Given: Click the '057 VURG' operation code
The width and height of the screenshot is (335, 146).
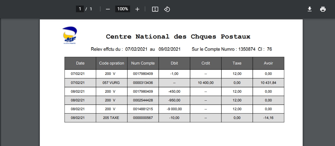Looking at the screenshot, I should coord(111,83).
